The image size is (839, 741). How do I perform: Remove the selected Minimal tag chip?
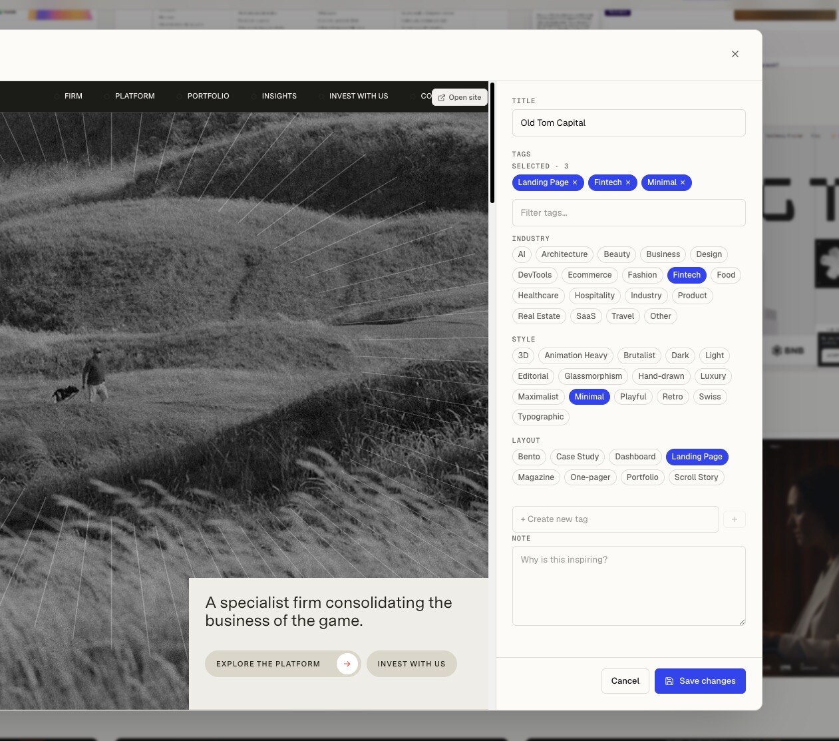coord(683,182)
